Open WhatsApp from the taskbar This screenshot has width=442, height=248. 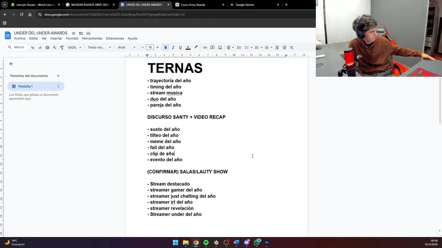[257, 242]
